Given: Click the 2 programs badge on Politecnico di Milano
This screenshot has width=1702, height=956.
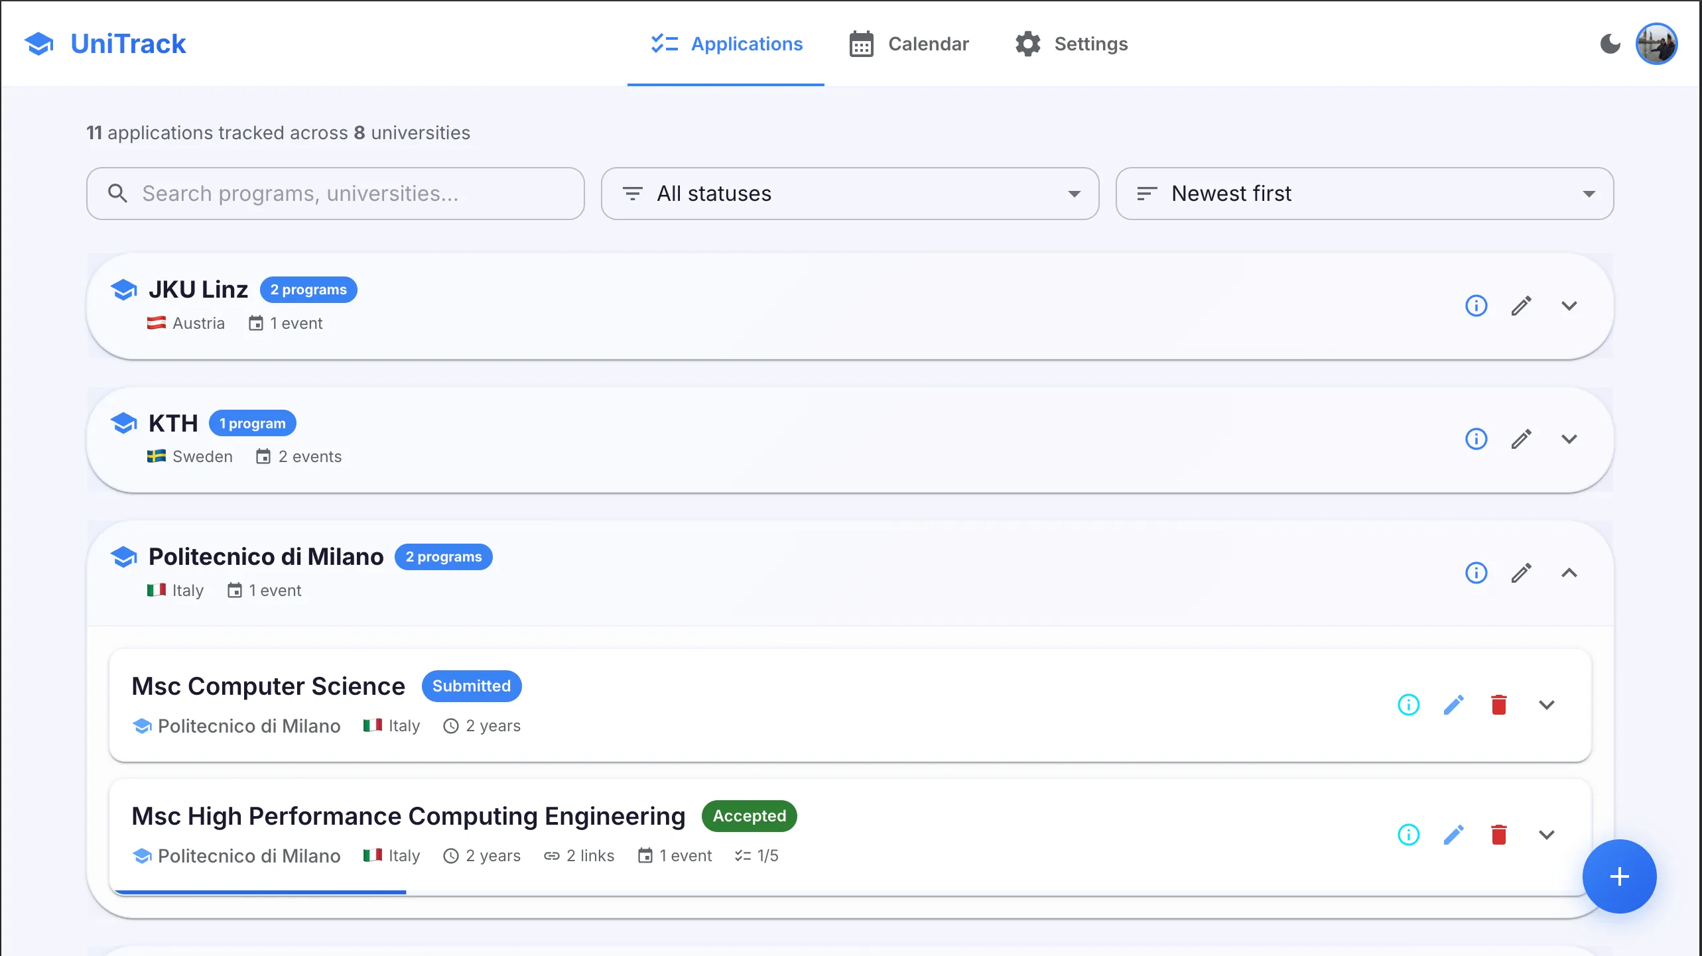Looking at the screenshot, I should pyautogui.click(x=444, y=557).
